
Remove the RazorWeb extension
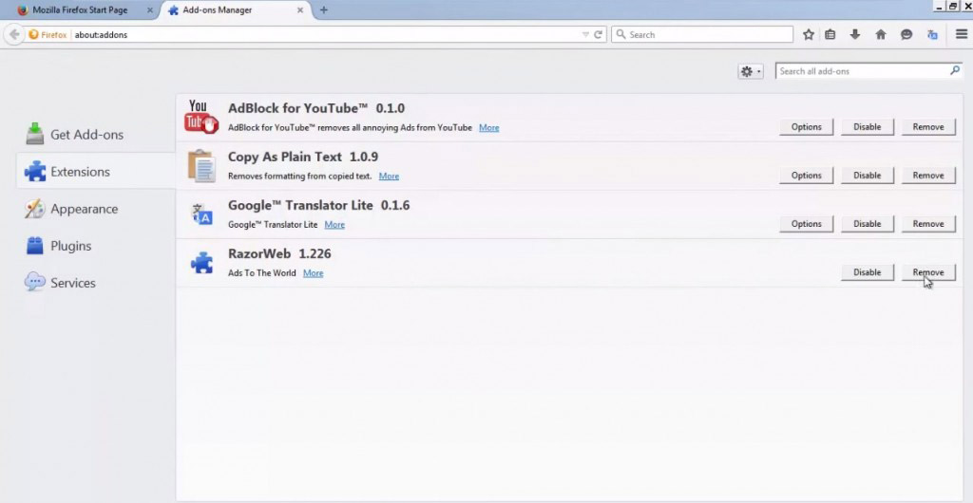(928, 272)
